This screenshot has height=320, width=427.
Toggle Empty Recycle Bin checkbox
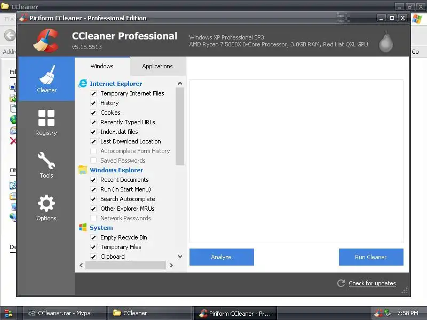click(93, 237)
